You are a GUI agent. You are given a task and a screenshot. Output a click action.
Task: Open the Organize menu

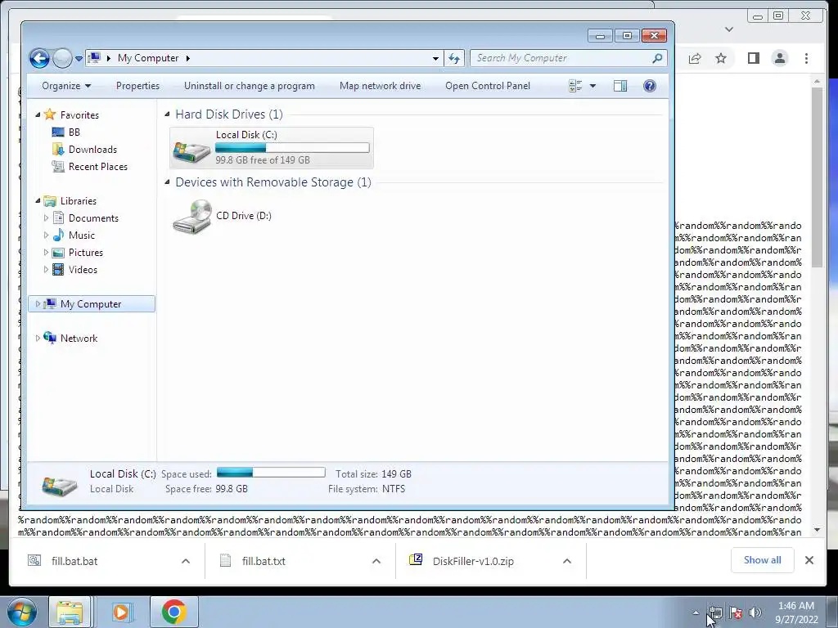[66, 86]
